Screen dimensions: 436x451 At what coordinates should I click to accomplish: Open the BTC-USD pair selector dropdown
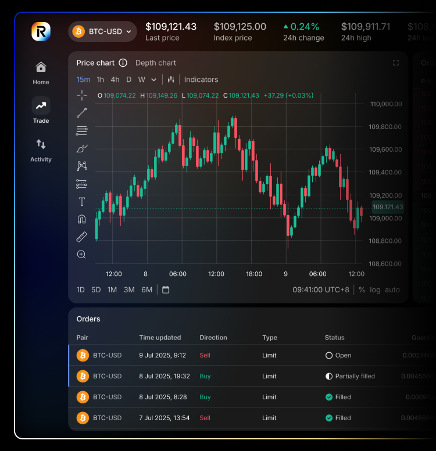click(x=103, y=31)
